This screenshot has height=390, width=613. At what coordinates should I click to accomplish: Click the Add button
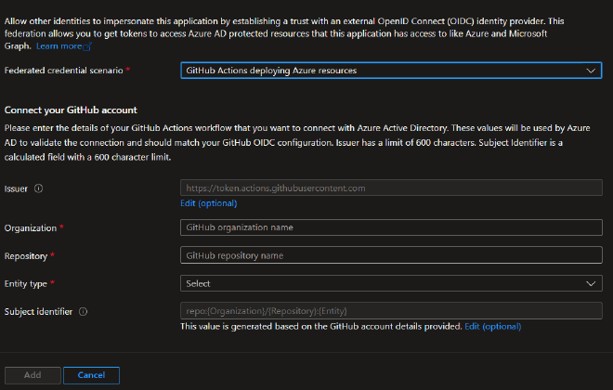click(x=33, y=375)
